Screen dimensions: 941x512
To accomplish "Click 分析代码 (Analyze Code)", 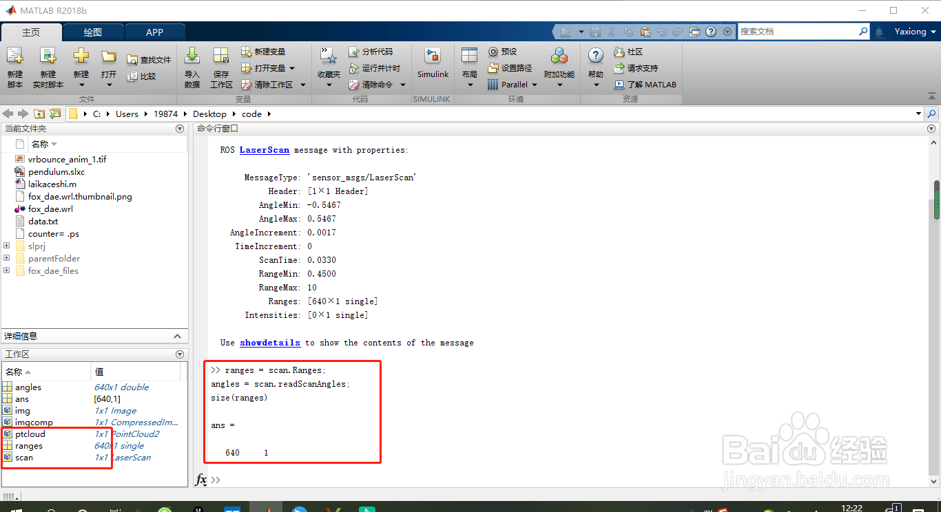I will pos(371,52).
